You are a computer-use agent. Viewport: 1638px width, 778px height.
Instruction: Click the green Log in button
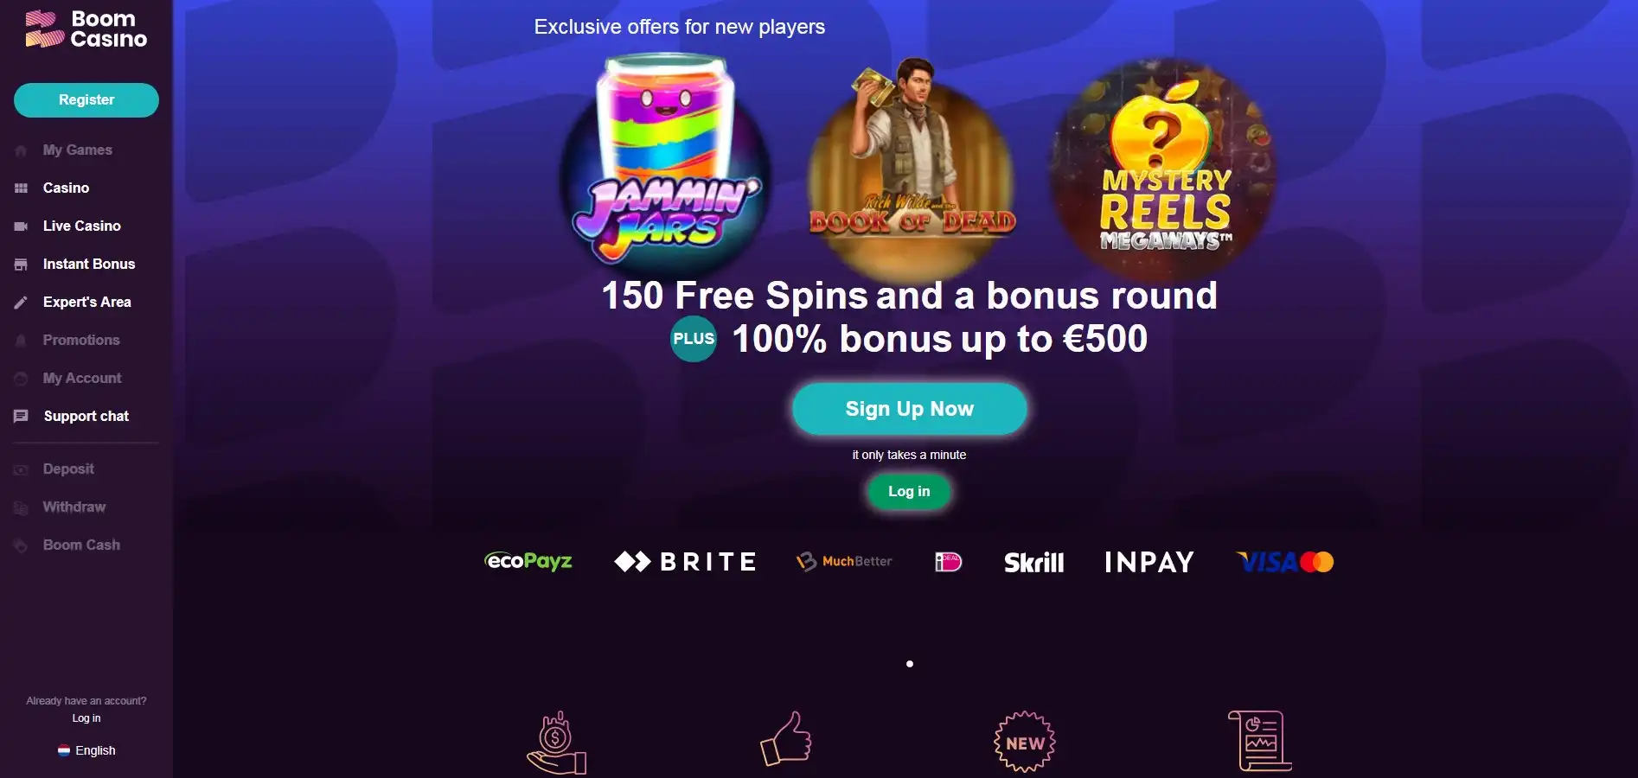tap(909, 492)
